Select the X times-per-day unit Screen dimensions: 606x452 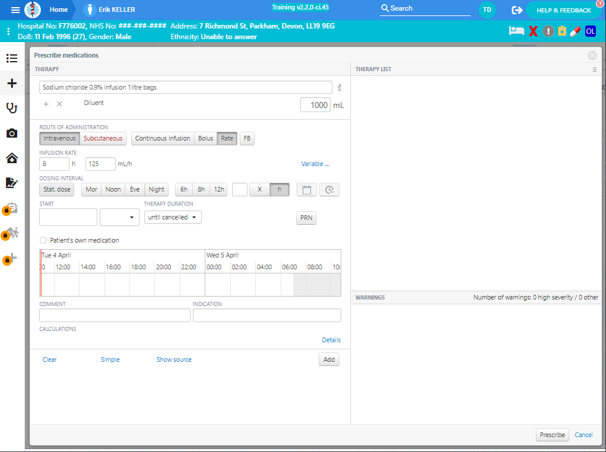(x=260, y=190)
